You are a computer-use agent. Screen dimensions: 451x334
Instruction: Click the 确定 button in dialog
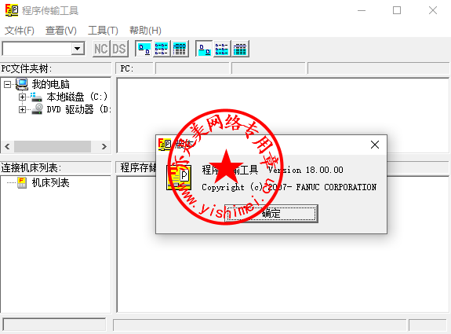[271, 214]
